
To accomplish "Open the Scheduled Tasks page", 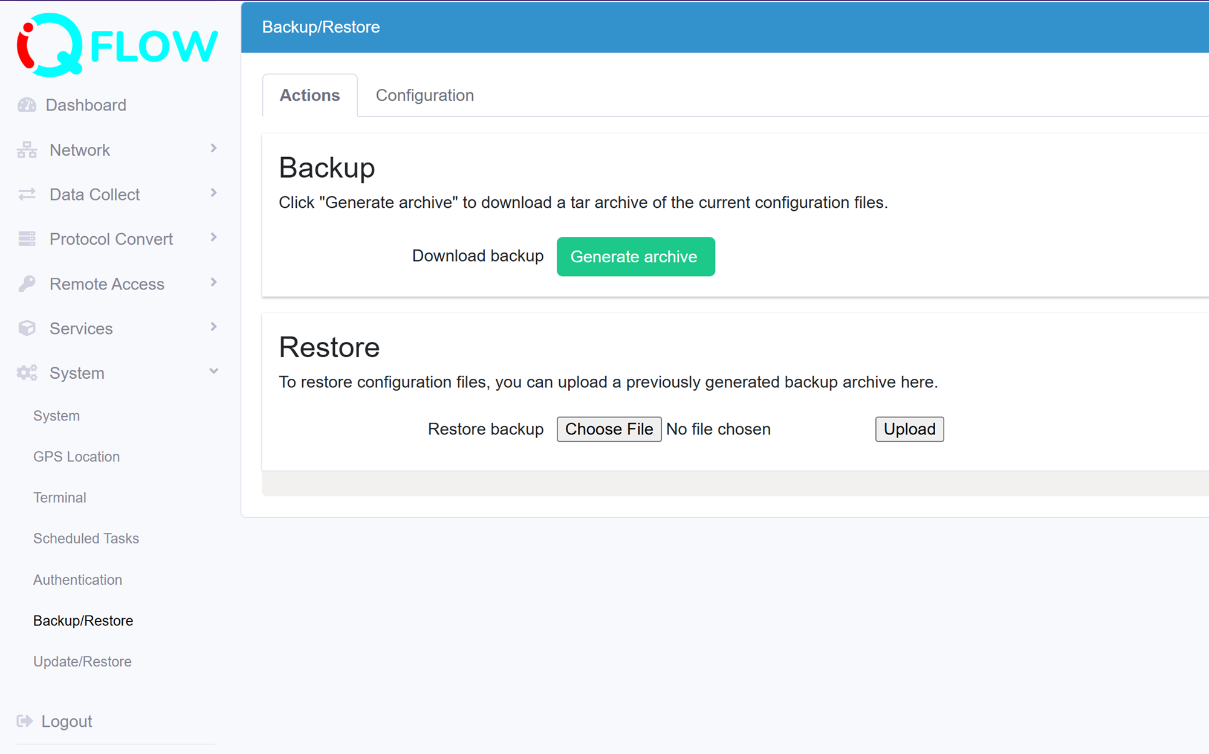I will pos(86,538).
